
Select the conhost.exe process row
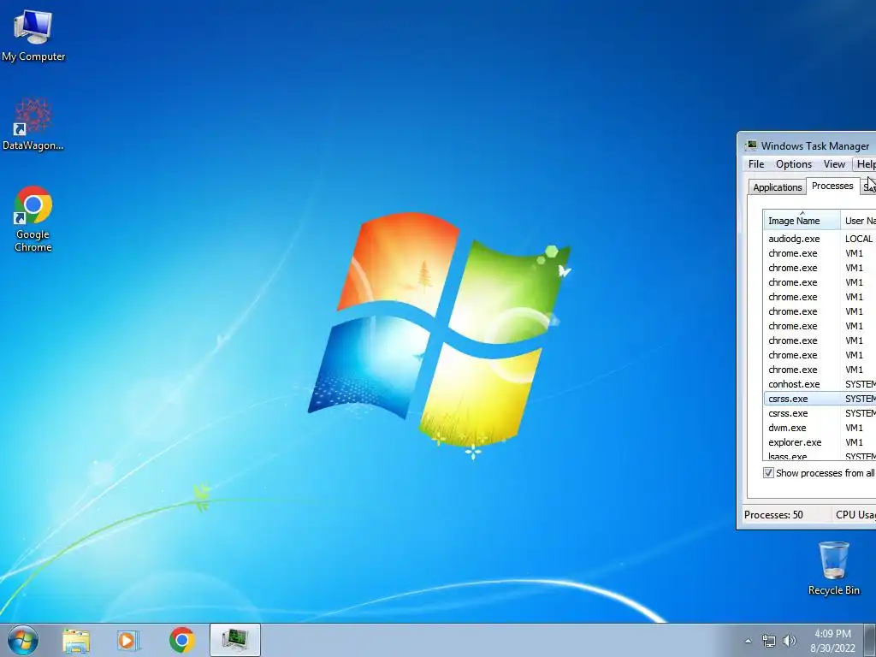820,384
